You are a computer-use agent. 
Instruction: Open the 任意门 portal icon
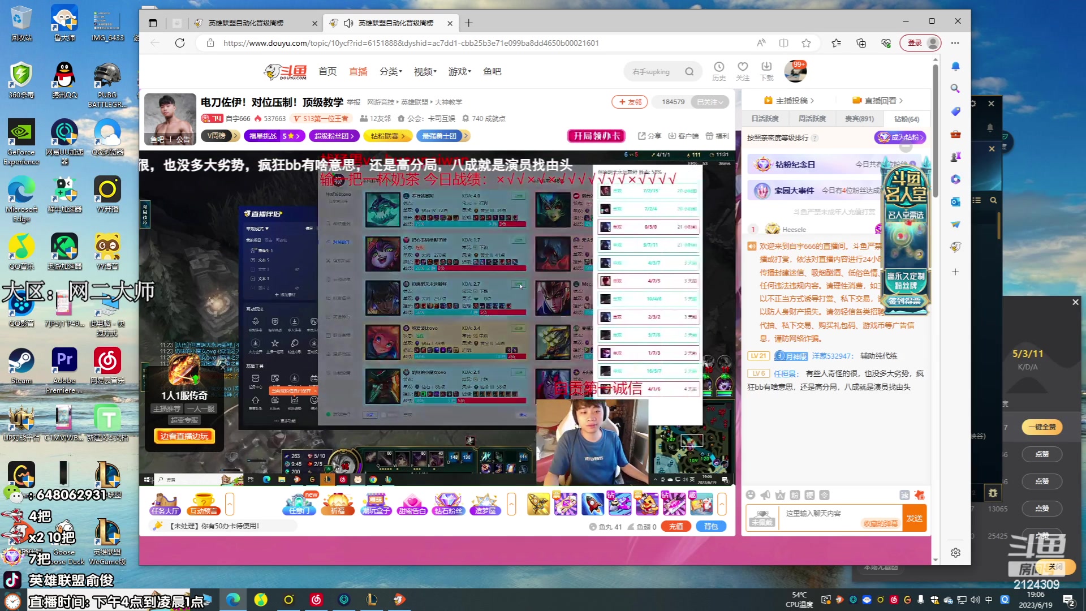(299, 504)
